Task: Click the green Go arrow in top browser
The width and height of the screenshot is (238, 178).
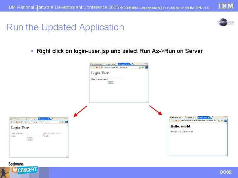Action: click(x=143, y=67)
